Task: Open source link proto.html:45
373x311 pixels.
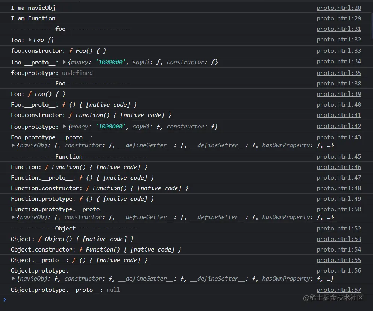Action: pyautogui.click(x=339, y=157)
